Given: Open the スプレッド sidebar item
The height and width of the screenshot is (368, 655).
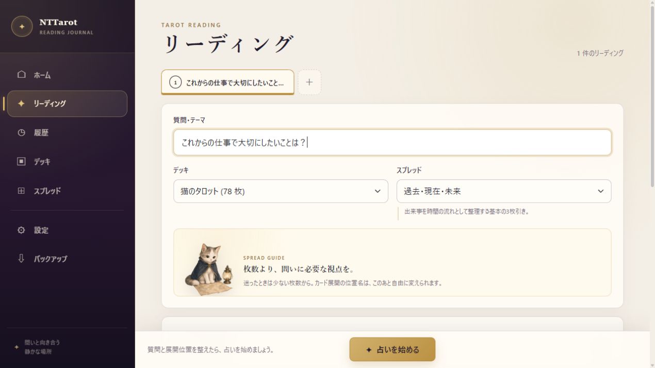Looking at the screenshot, I should click(67, 191).
